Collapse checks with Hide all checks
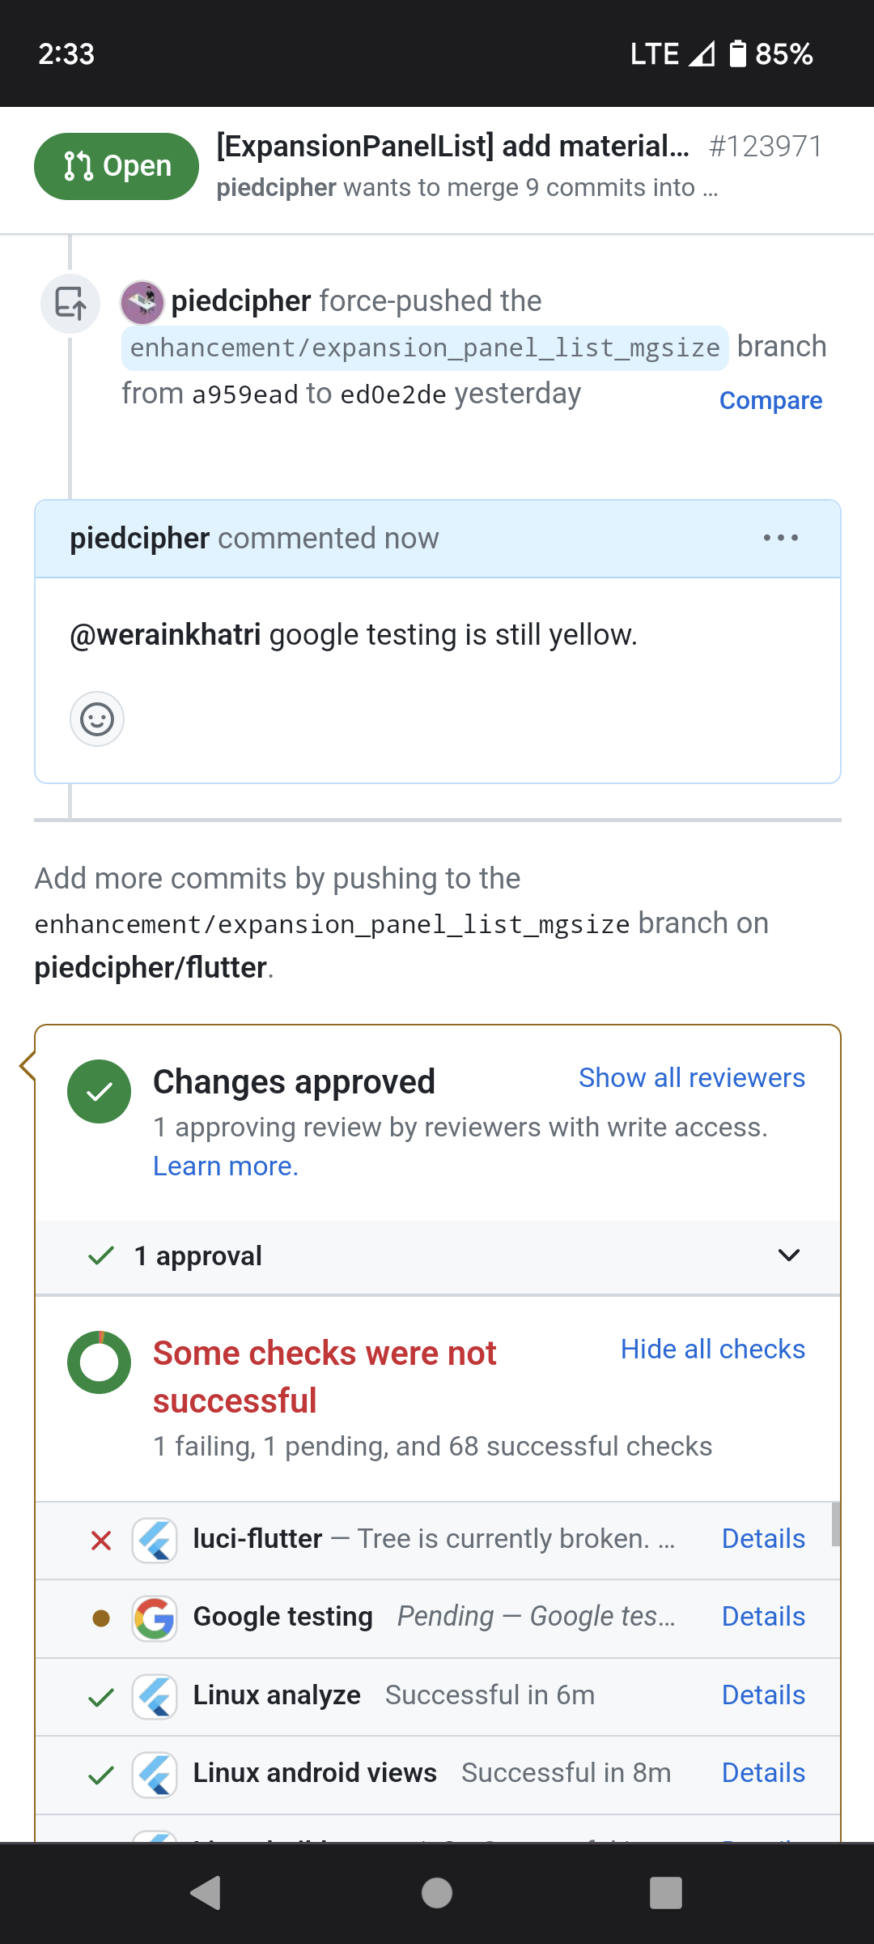 712,1349
